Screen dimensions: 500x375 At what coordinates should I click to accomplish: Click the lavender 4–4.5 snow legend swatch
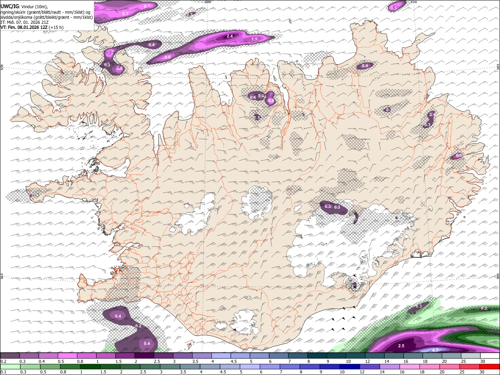221,355
